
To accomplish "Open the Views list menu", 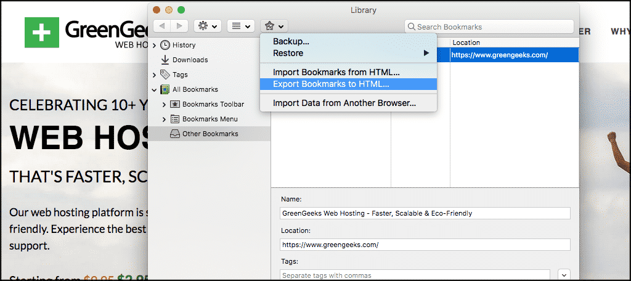I will click(241, 26).
